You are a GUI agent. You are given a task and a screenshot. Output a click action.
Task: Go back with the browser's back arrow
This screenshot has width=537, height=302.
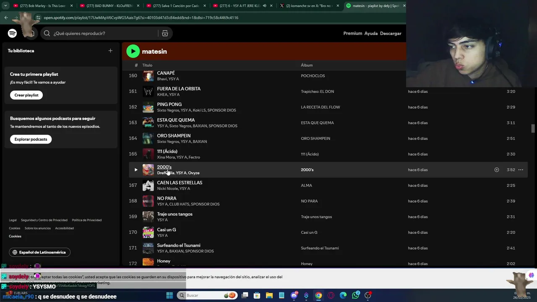click(6, 18)
